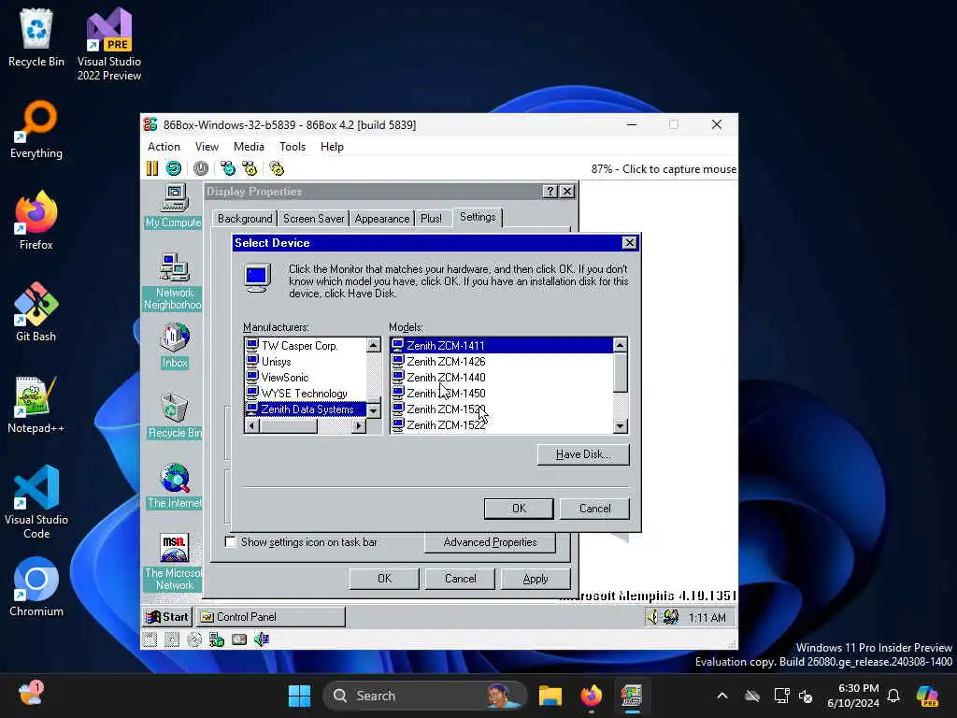Select WYSE Technology in the Manufacturers list

click(304, 394)
